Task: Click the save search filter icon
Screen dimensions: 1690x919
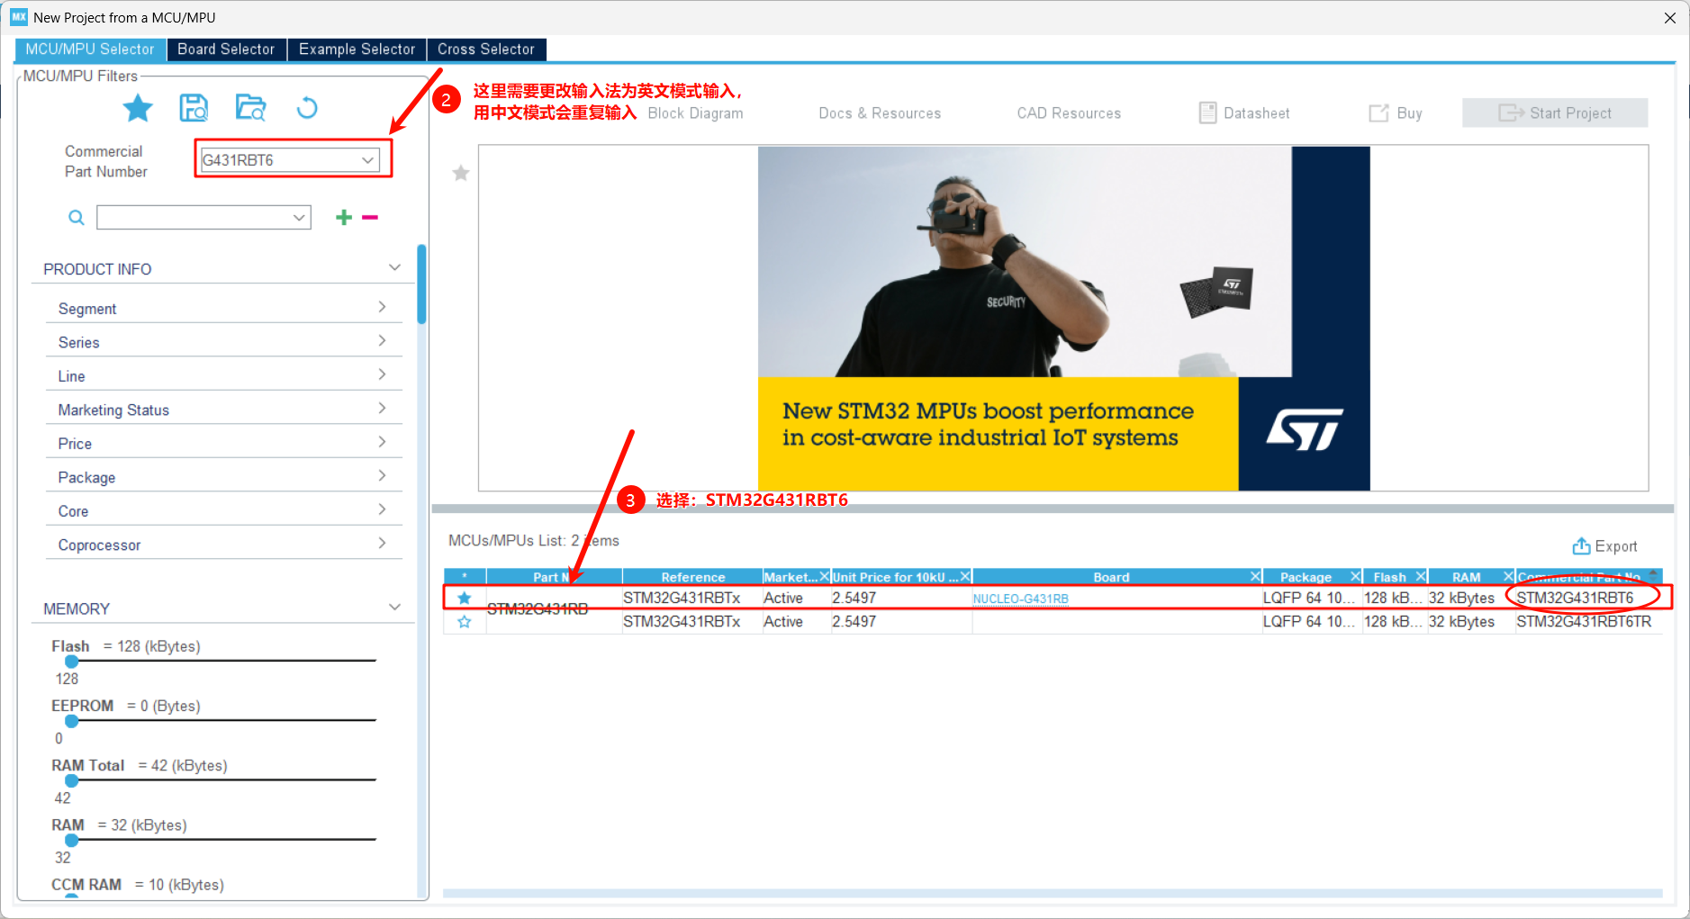Action: click(194, 108)
